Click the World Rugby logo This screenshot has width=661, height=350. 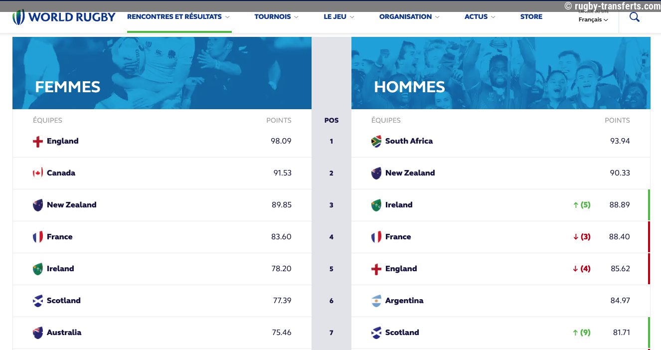click(x=64, y=17)
